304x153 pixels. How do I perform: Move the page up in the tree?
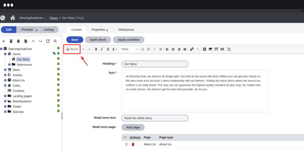(x=33, y=41)
